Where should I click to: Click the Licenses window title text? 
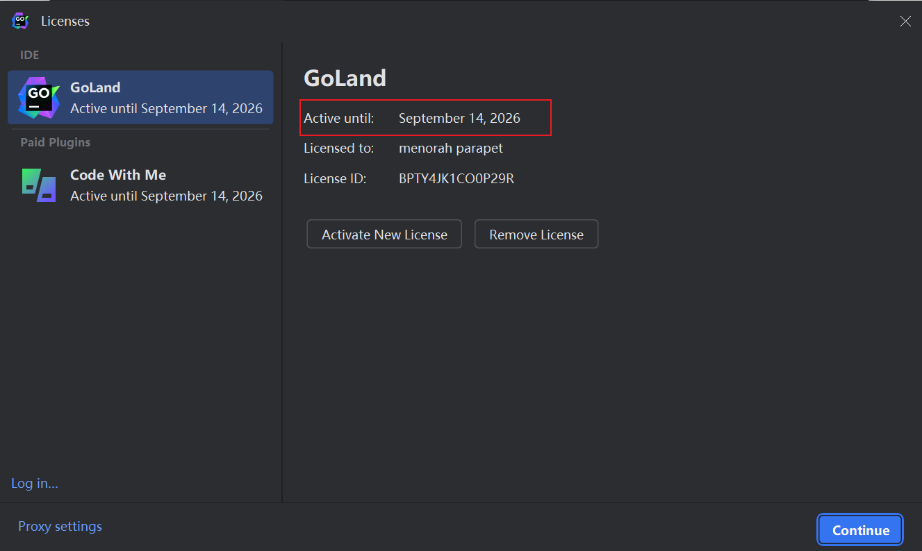pos(65,22)
